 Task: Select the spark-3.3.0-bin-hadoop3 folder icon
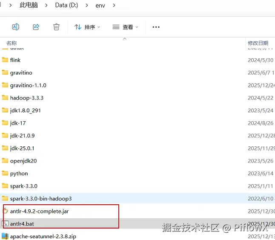click(x=5, y=198)
